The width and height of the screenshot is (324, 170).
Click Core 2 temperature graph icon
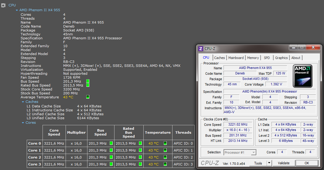tap(165, 157)
